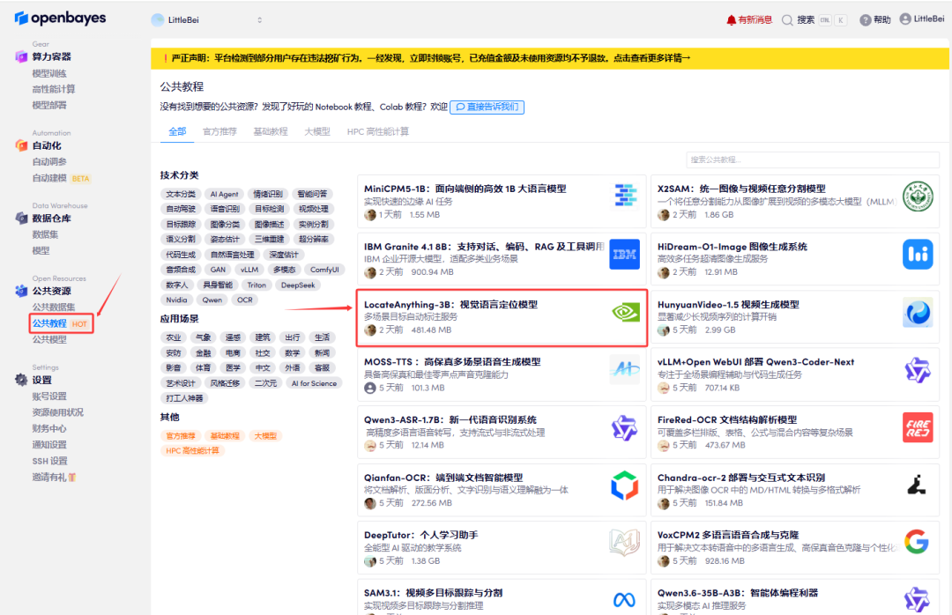Open Qwen3.6-35B-A3B tutorial title
The width and height of the screenshot is (952, 615).
coord(737,593)
